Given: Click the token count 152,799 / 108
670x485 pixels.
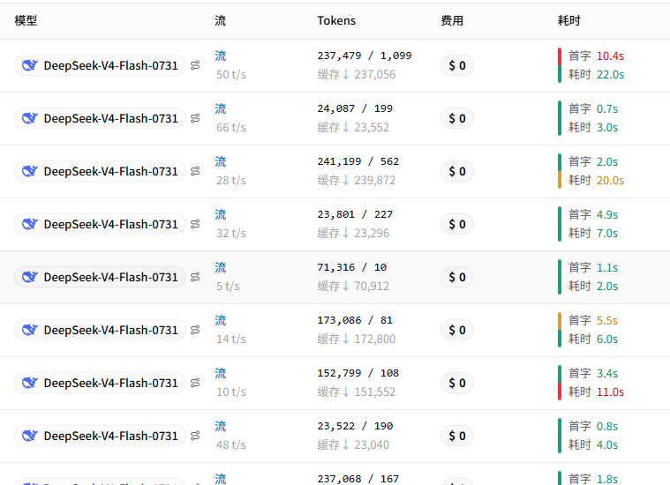Looking at the screenshot, I should click(x=358, y=373).
